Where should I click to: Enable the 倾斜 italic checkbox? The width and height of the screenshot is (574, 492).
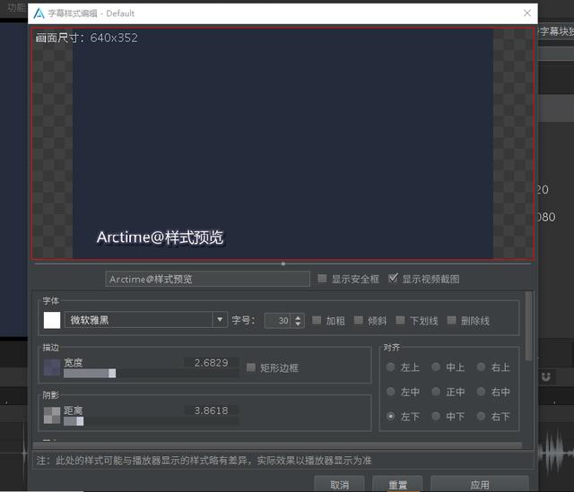click(x=359, y=321)
